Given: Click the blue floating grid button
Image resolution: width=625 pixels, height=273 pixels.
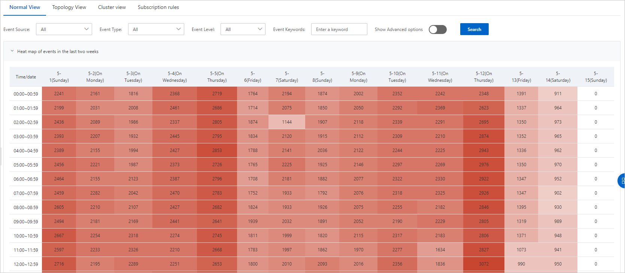Looking at the screenshot, I should [621, 181].
